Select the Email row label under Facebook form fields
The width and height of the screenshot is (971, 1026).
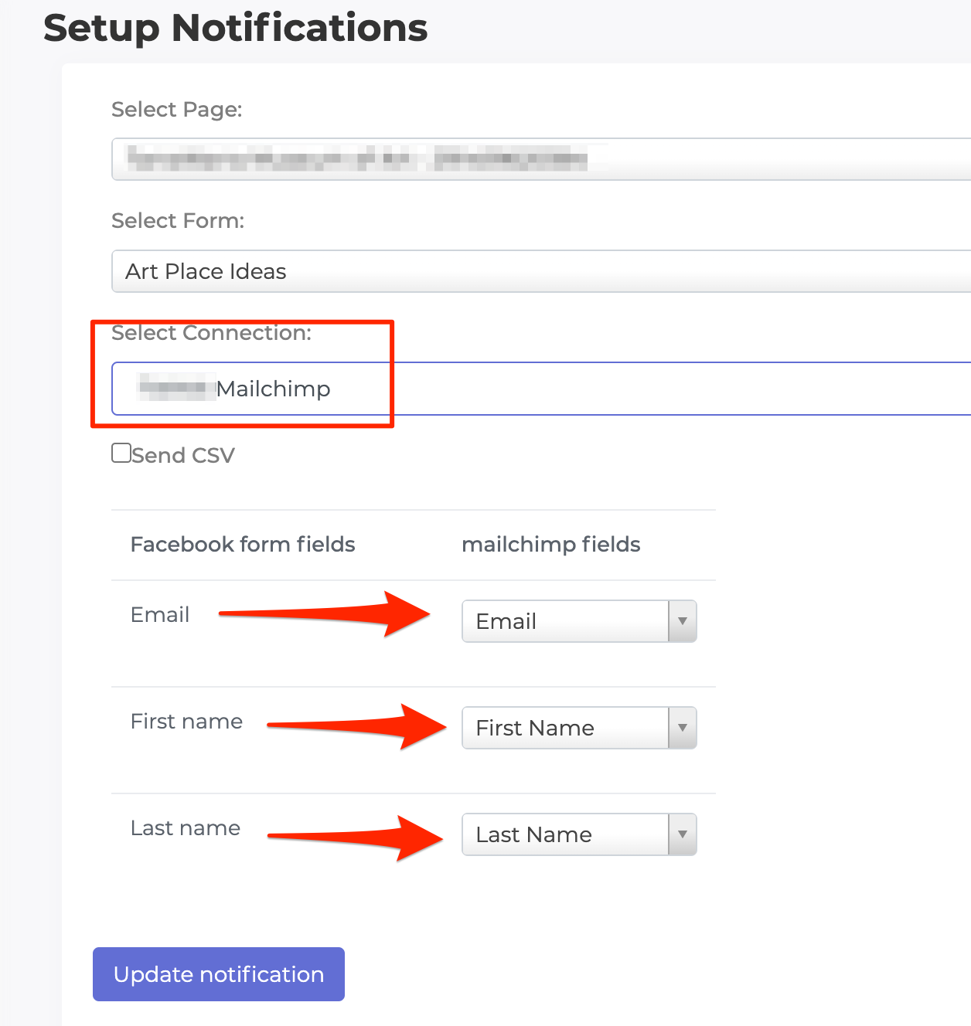pyautogui.click(x=160, y=615)
